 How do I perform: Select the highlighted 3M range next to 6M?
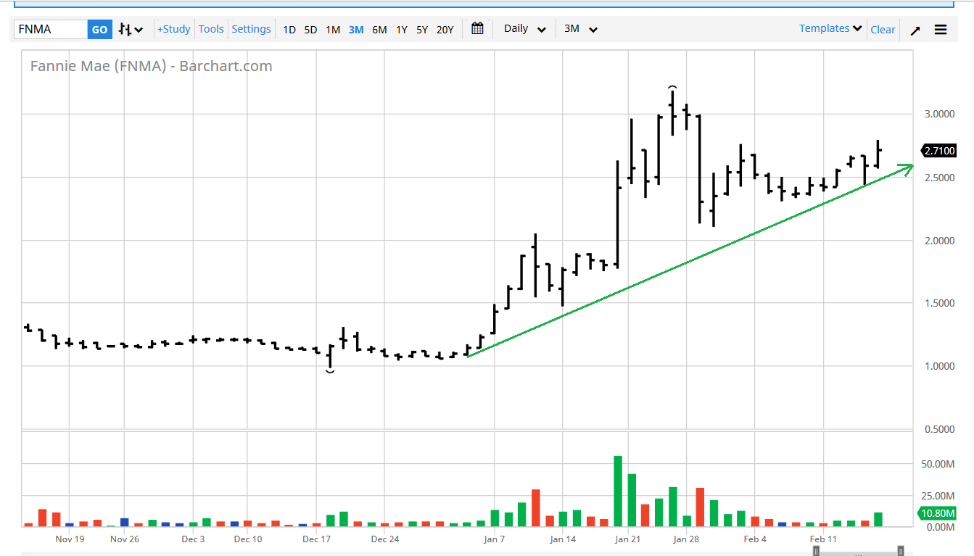click(x=356, y=30)
